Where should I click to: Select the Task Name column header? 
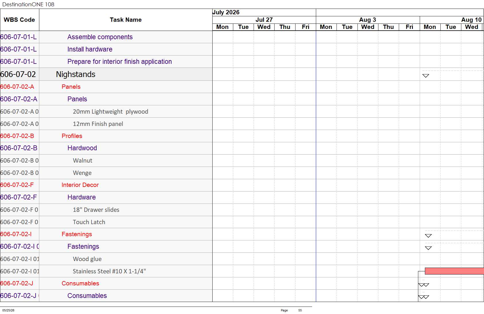(126, 20)
